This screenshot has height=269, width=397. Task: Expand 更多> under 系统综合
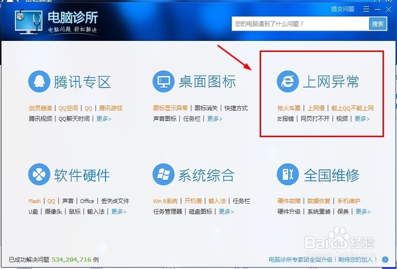[x=226, y=211]
